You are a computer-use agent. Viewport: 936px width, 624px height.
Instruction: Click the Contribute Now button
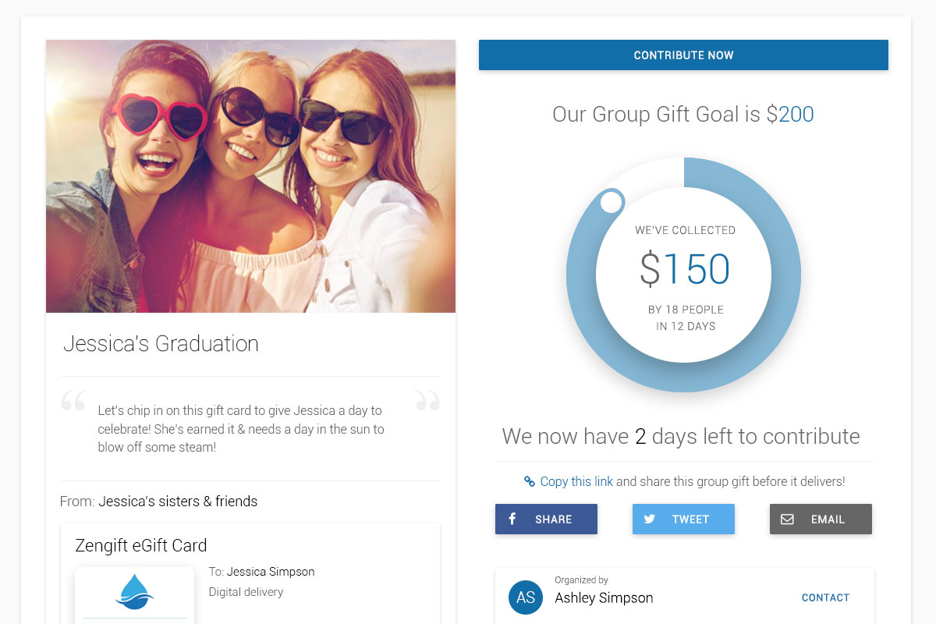coord(683,55)
